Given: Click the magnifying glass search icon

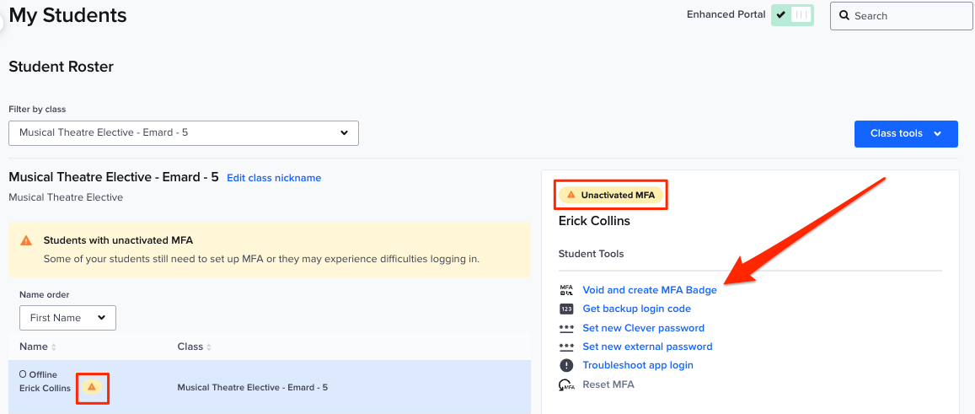Looking at the screenshot, I should point(844,16).
